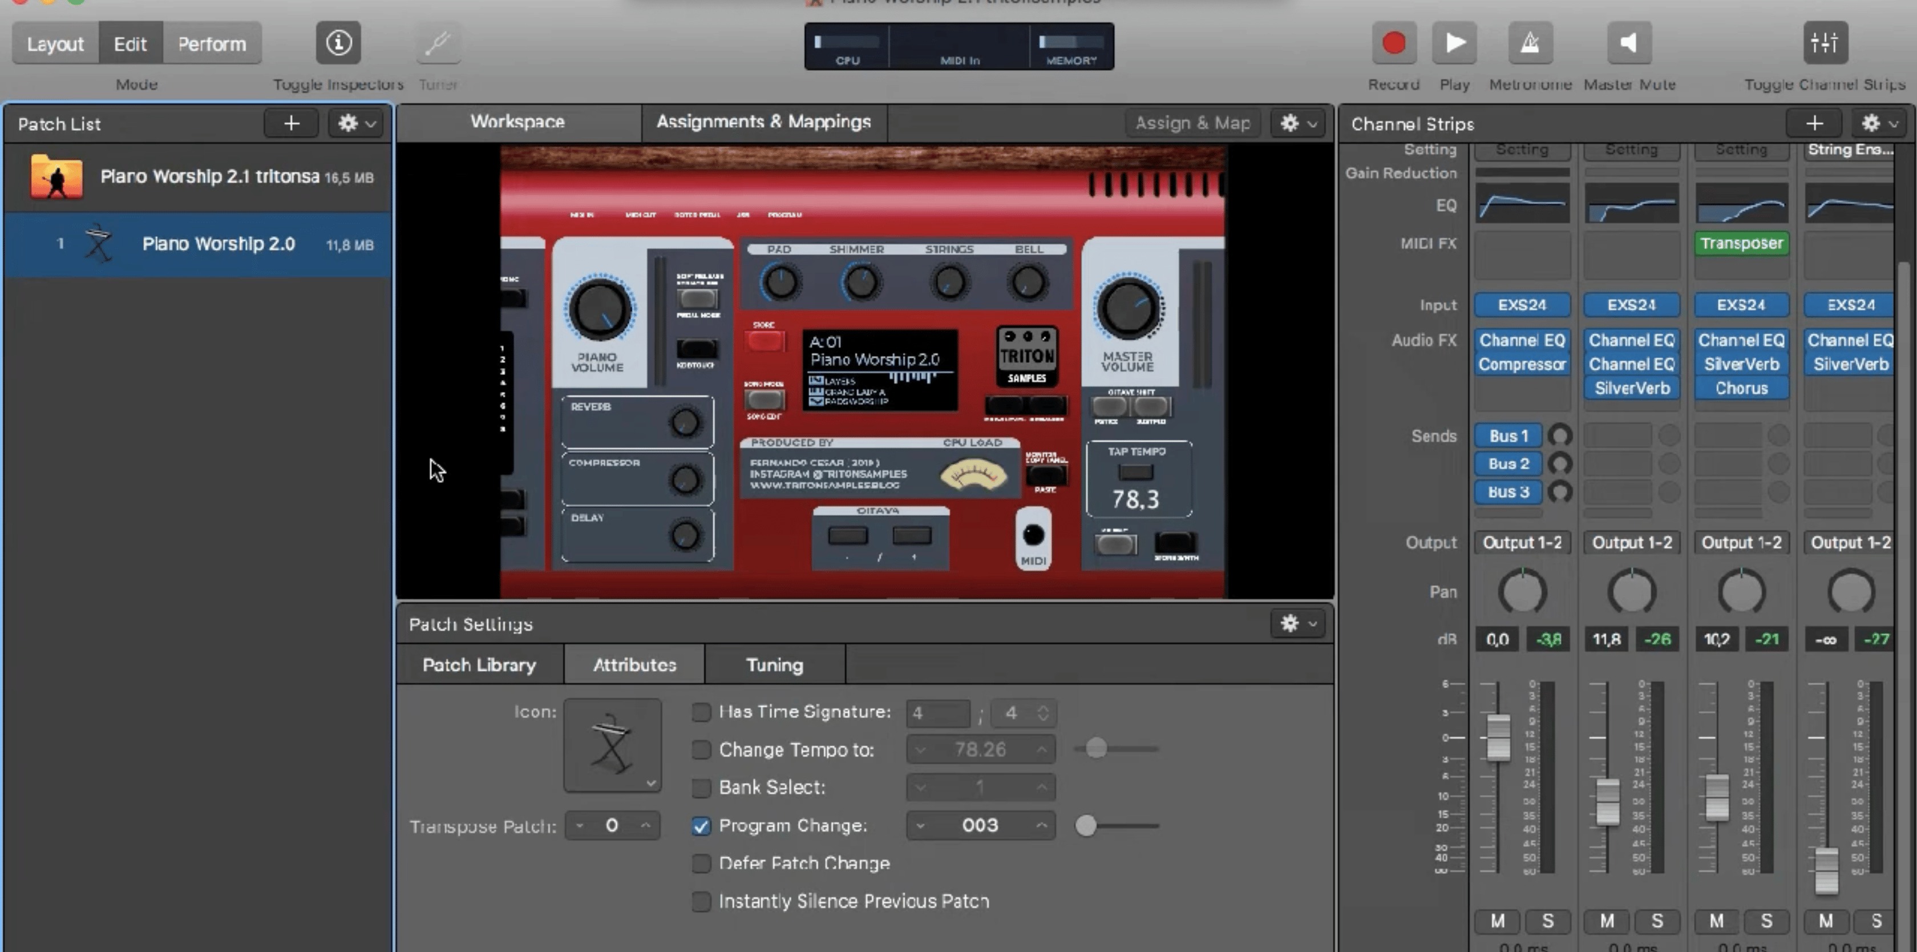The height and width of the screenshot is (952, 1917).
Task: Switch to Assignments & Mappings tab
Action: point(763,122)
